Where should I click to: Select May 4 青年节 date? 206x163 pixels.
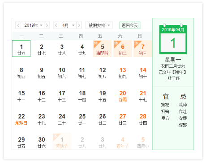click(x=123, y=143)
